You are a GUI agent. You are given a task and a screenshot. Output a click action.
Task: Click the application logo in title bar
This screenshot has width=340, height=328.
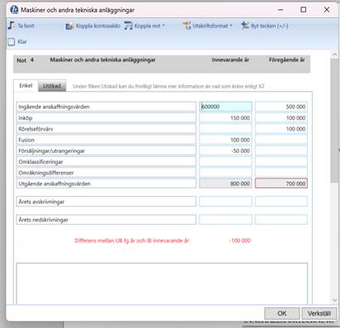point(14,10)
